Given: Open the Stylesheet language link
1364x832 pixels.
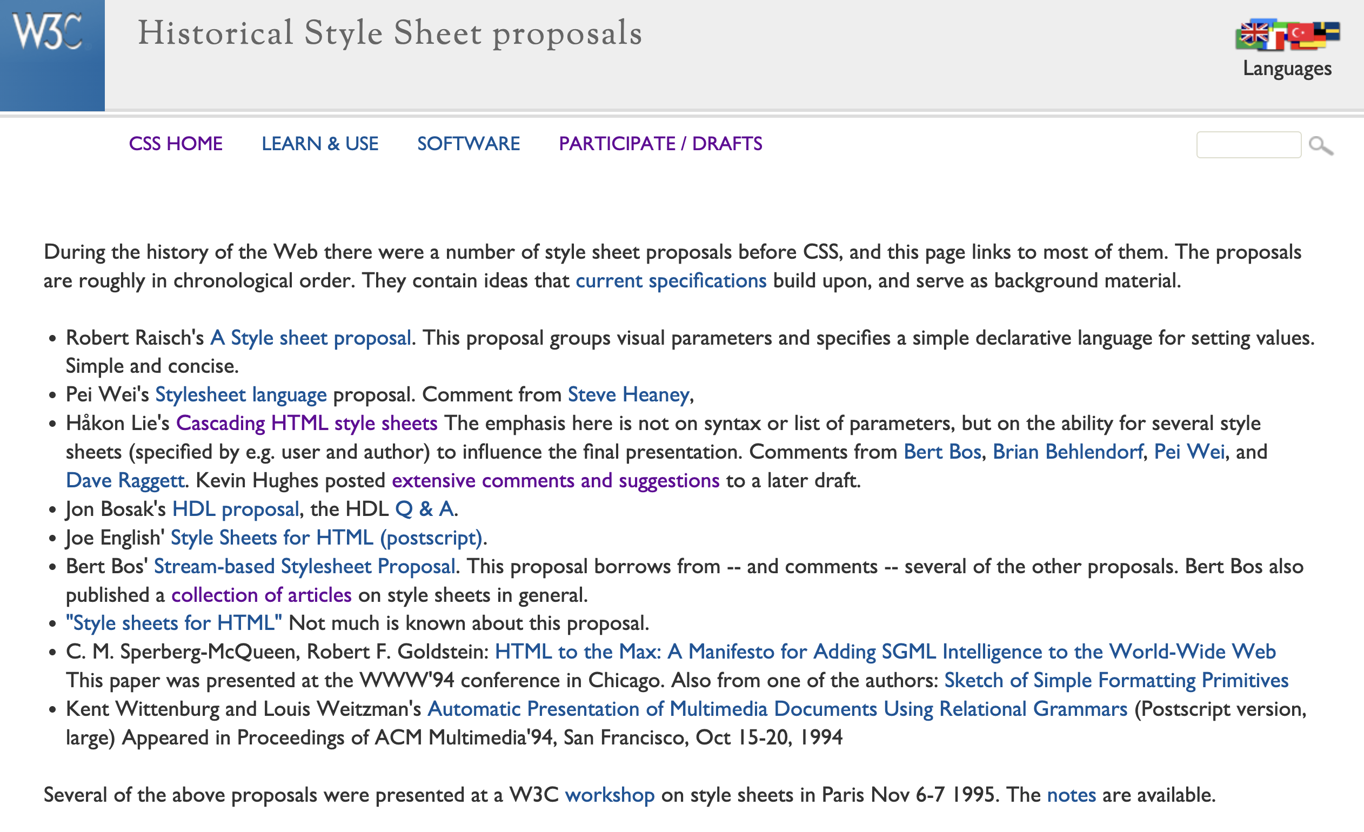Looking at the screenshot, I should pyautogui.click(x=241, y=395).
